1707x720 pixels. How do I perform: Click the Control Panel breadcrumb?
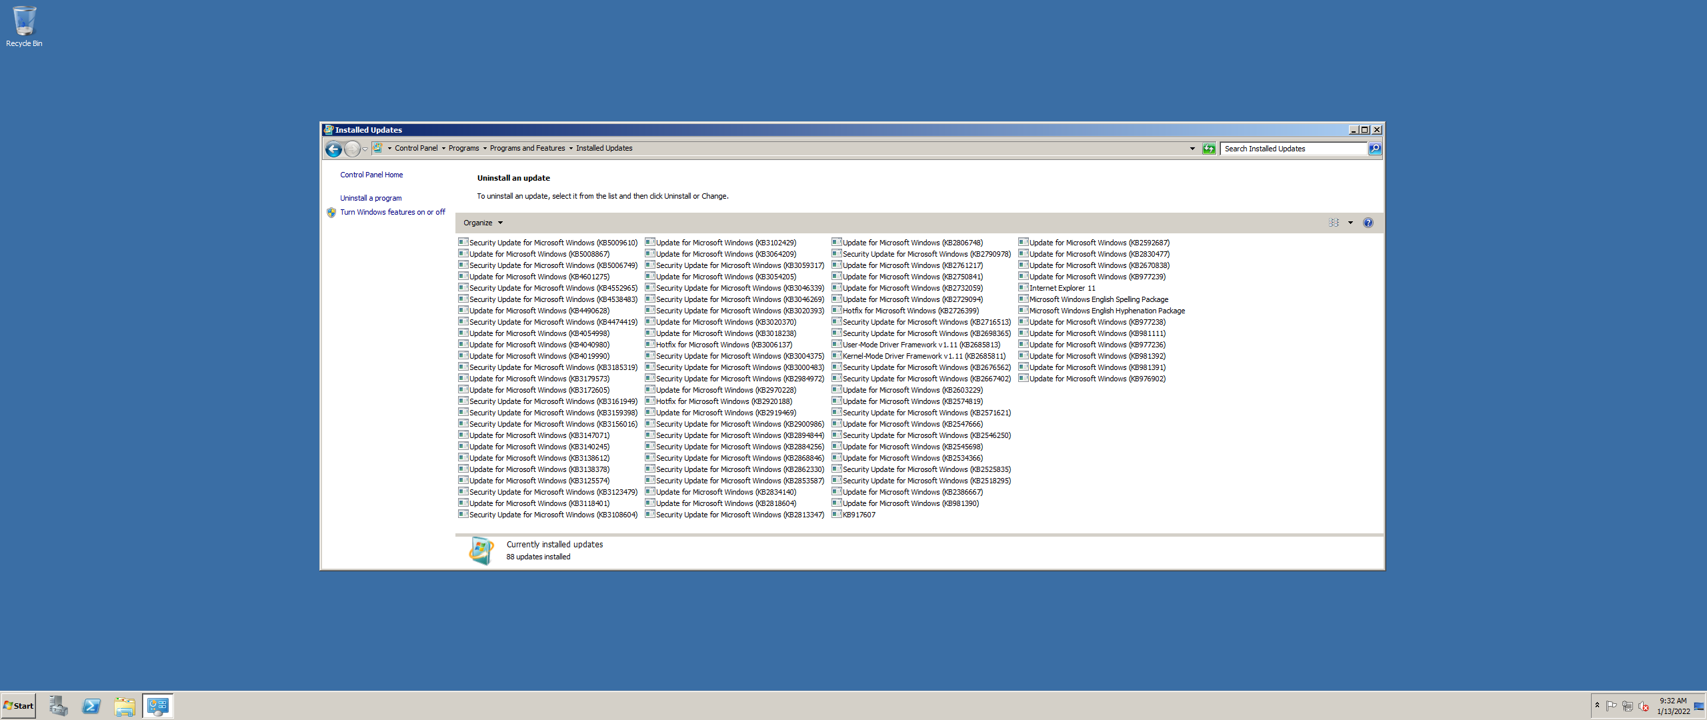coord(416,148)
